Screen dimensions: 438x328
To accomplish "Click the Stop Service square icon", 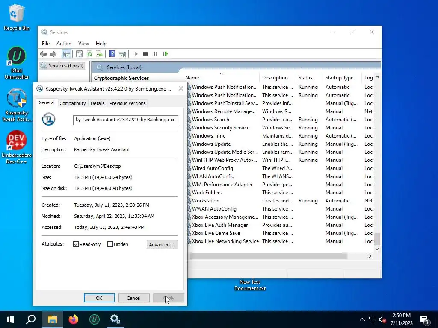I will pos(145,54).
